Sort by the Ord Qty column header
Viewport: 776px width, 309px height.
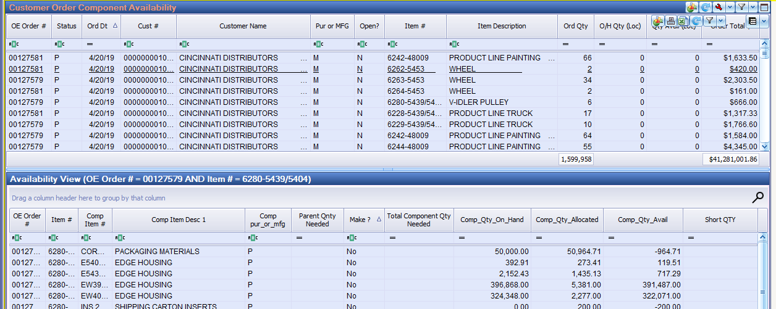point(576,27)
